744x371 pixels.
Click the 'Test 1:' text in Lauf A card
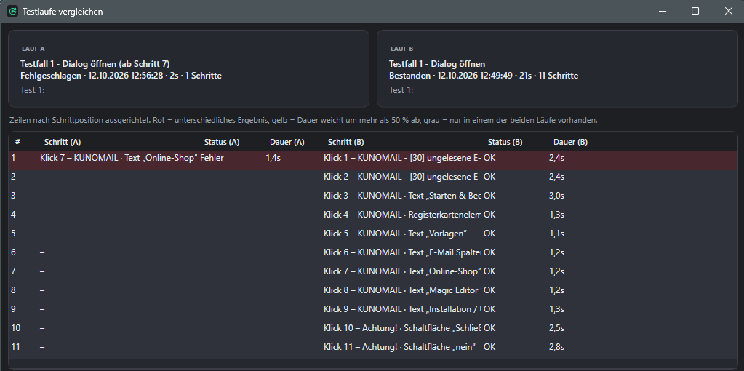tap(32, 90)
